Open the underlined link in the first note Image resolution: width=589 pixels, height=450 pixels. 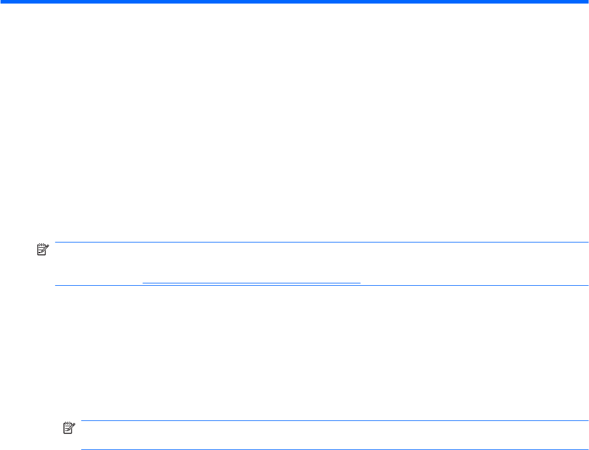(x=251, y=282)
